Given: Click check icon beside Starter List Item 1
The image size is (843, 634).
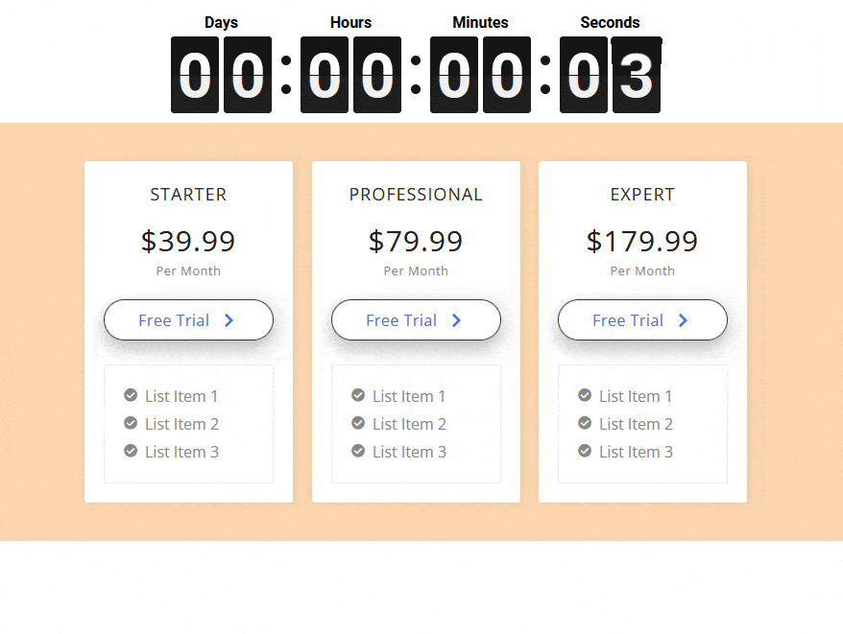Looking at the screenshot, I should (131, 395).
